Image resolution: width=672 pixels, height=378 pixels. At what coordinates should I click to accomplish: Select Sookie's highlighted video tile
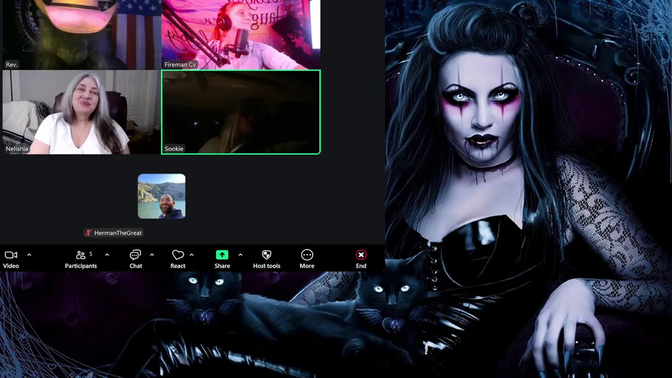coord(241,112)
